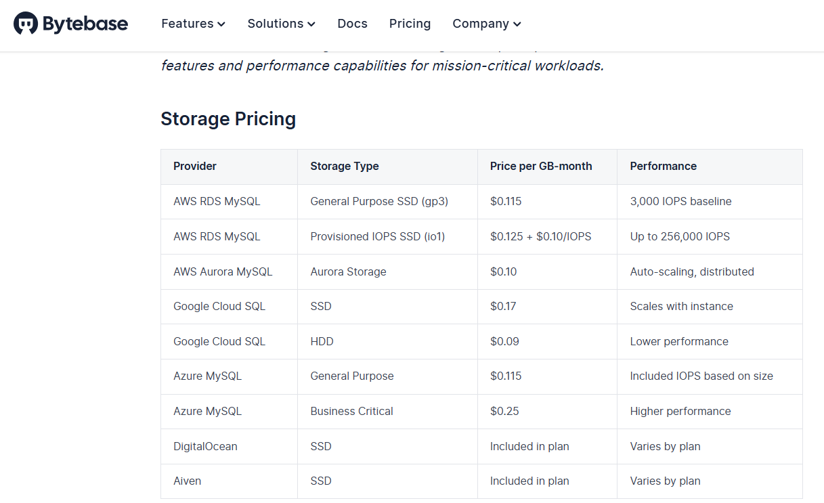The width and height of the screenshot is (824, 503).
Task: Open the Solutions dropdown menu
Action: (x=281, y=24)
